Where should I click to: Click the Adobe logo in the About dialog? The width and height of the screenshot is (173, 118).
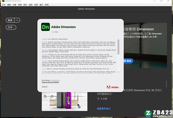click(x=113, y=87)
